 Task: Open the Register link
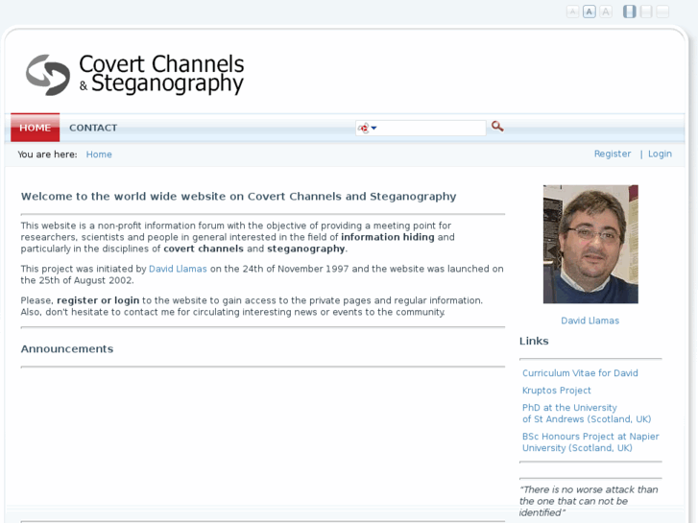click(613, 154)
